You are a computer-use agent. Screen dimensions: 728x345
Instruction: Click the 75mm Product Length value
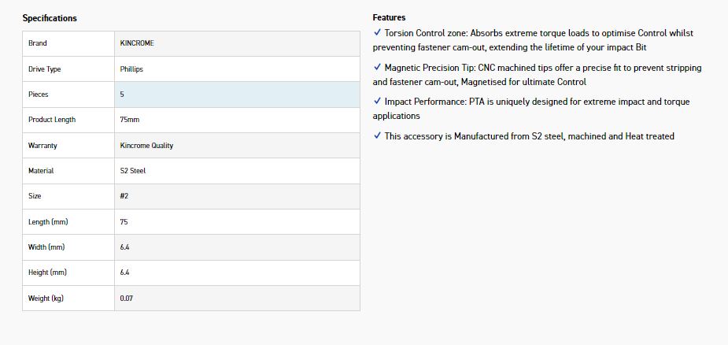point(130,120)
